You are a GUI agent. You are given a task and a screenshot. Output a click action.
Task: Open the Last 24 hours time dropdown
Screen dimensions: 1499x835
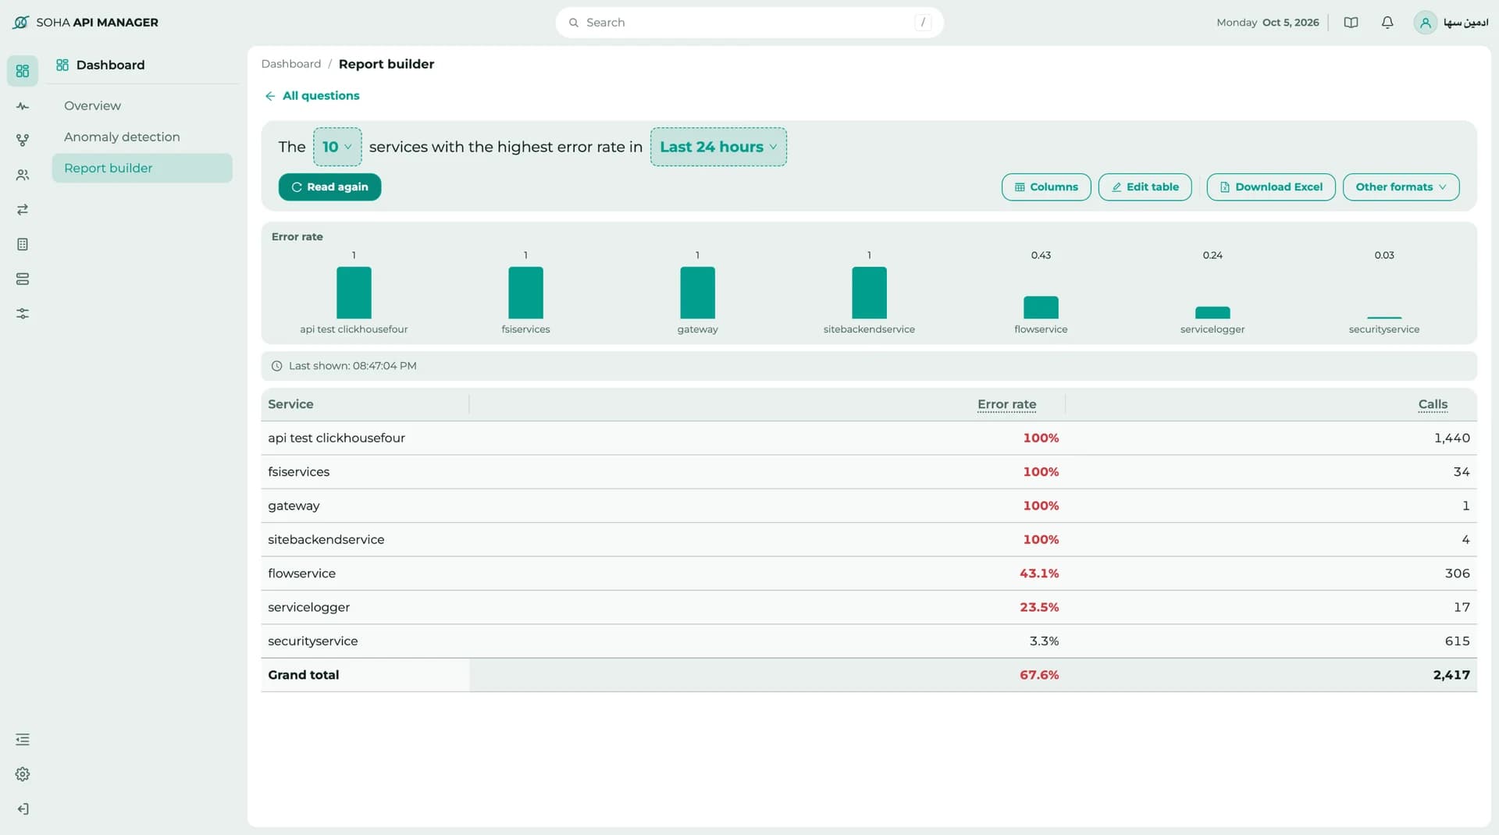pos(718,147)
